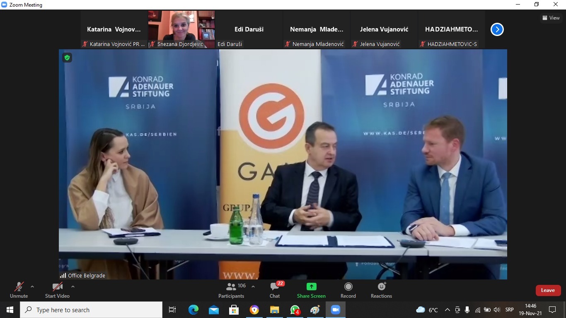Close the Zoom Meeting window
This screenshot has width=566, height=318.
pyautogui.click(x=556, y=5)
